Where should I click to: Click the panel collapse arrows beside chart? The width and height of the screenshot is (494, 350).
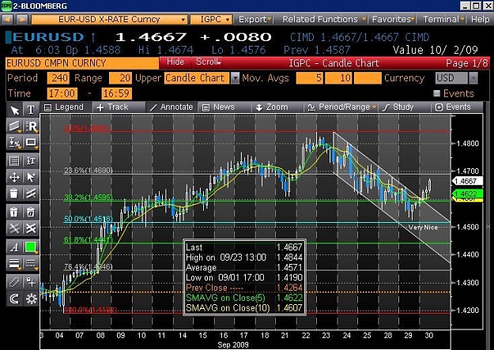488,227
